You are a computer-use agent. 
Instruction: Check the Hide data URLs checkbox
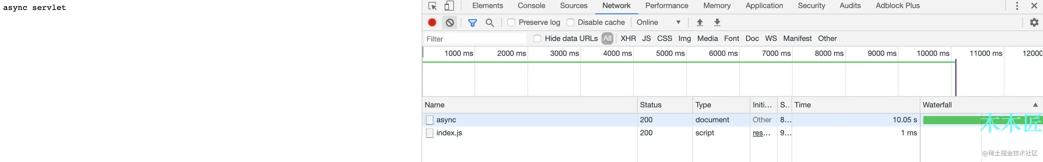pos(537,39)
